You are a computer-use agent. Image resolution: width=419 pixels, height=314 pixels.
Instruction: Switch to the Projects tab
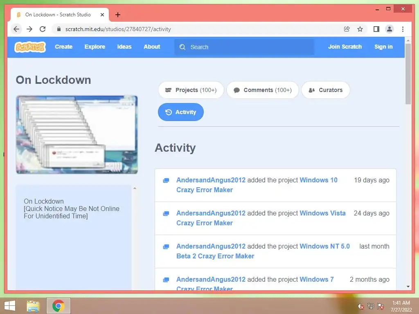tap(191, 90)
